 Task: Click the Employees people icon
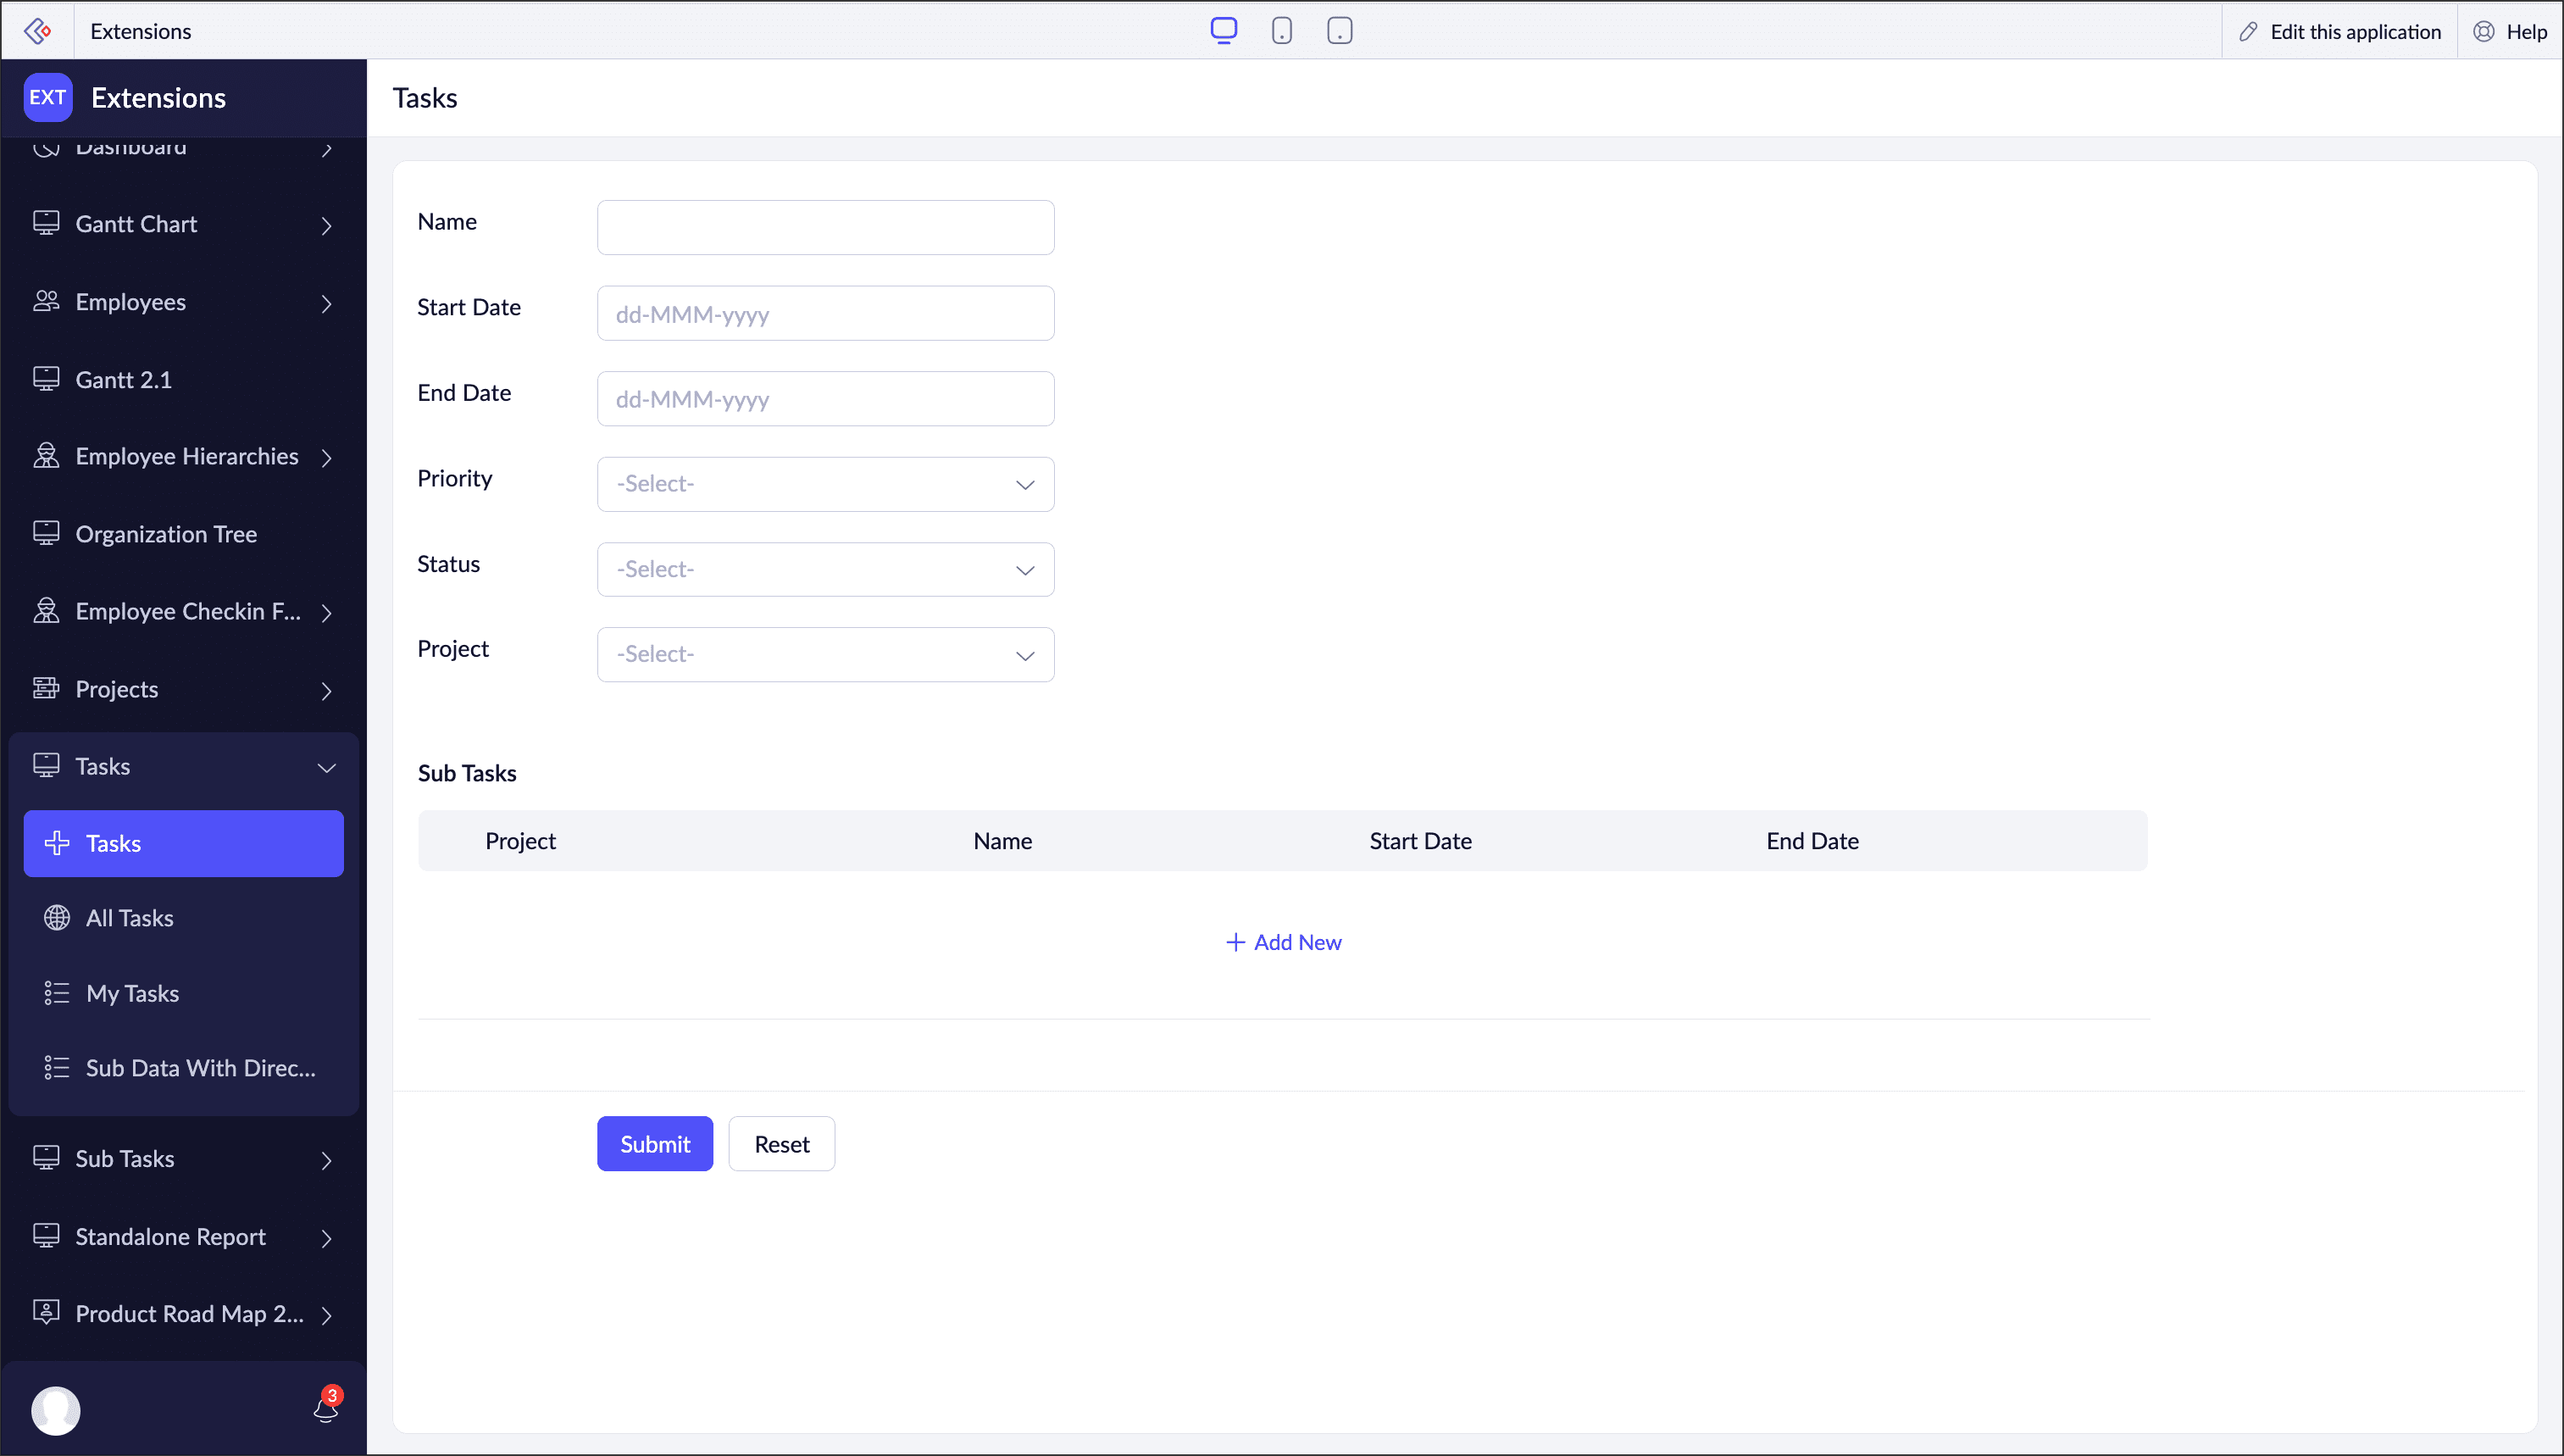point(46,301)
